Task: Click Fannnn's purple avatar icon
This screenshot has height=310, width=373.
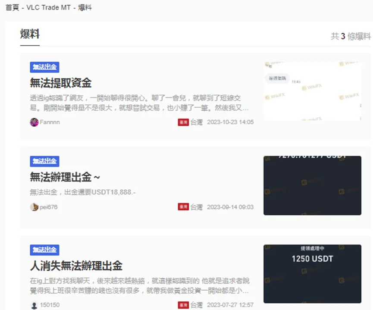Action: [34, 122]
